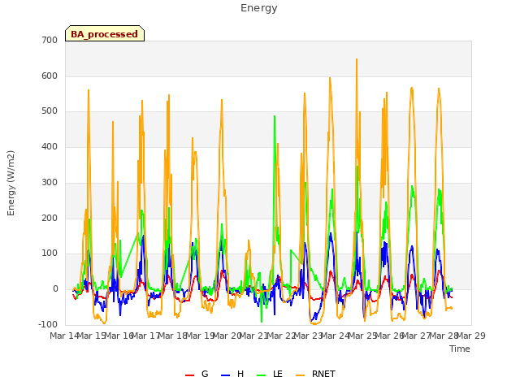This screenshot has height=390, width=520.
Task: Click the blue H legend color marker
Action: pyautogui.click(x=225, y=375)
